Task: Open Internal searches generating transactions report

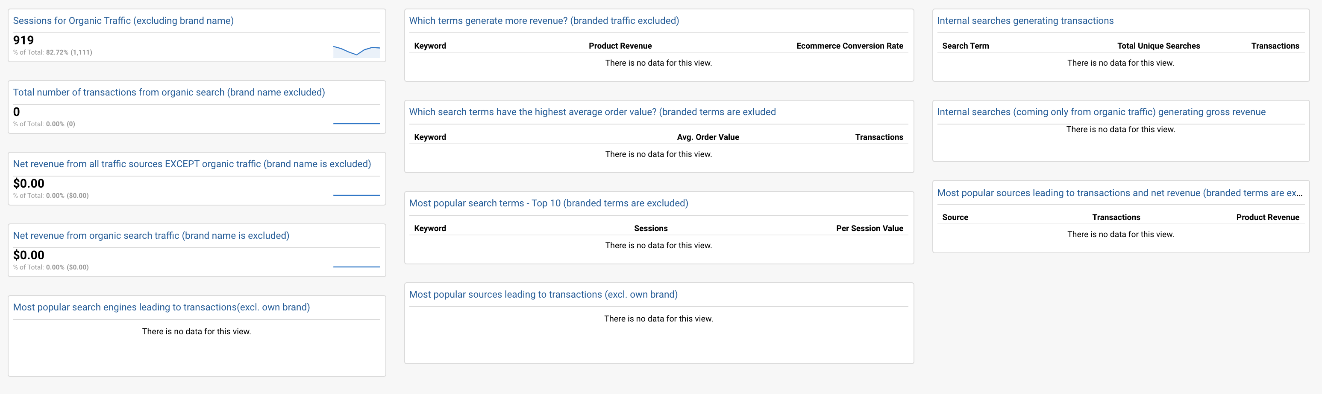Action: pos(1025,20)
